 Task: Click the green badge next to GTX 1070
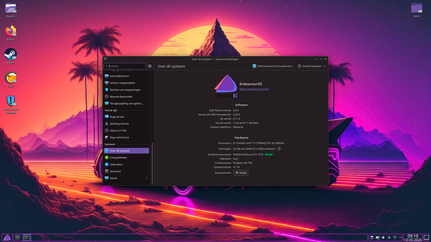[269, 155]
